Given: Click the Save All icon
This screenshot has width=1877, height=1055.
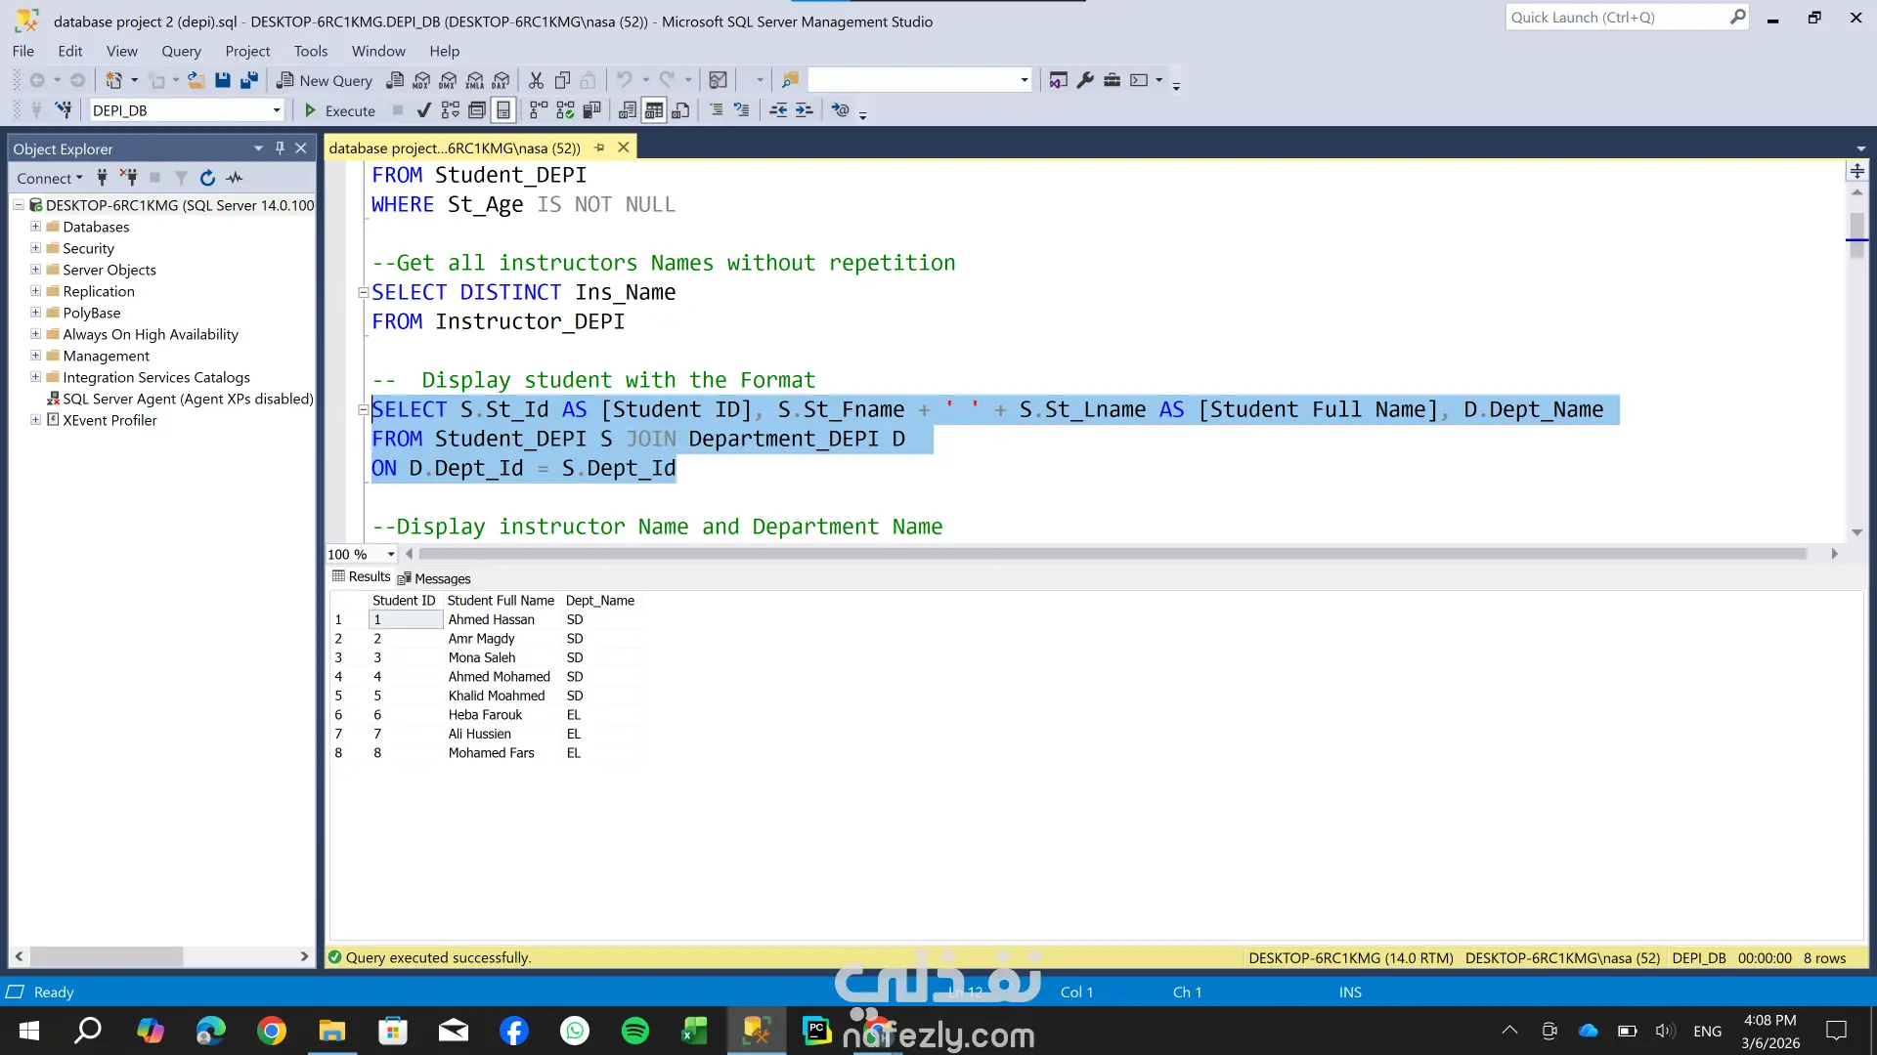Looking at the screenshot, I should coord(249,80).
